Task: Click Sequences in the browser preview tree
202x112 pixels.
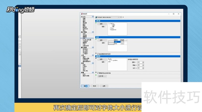Action: pos(113,30)
